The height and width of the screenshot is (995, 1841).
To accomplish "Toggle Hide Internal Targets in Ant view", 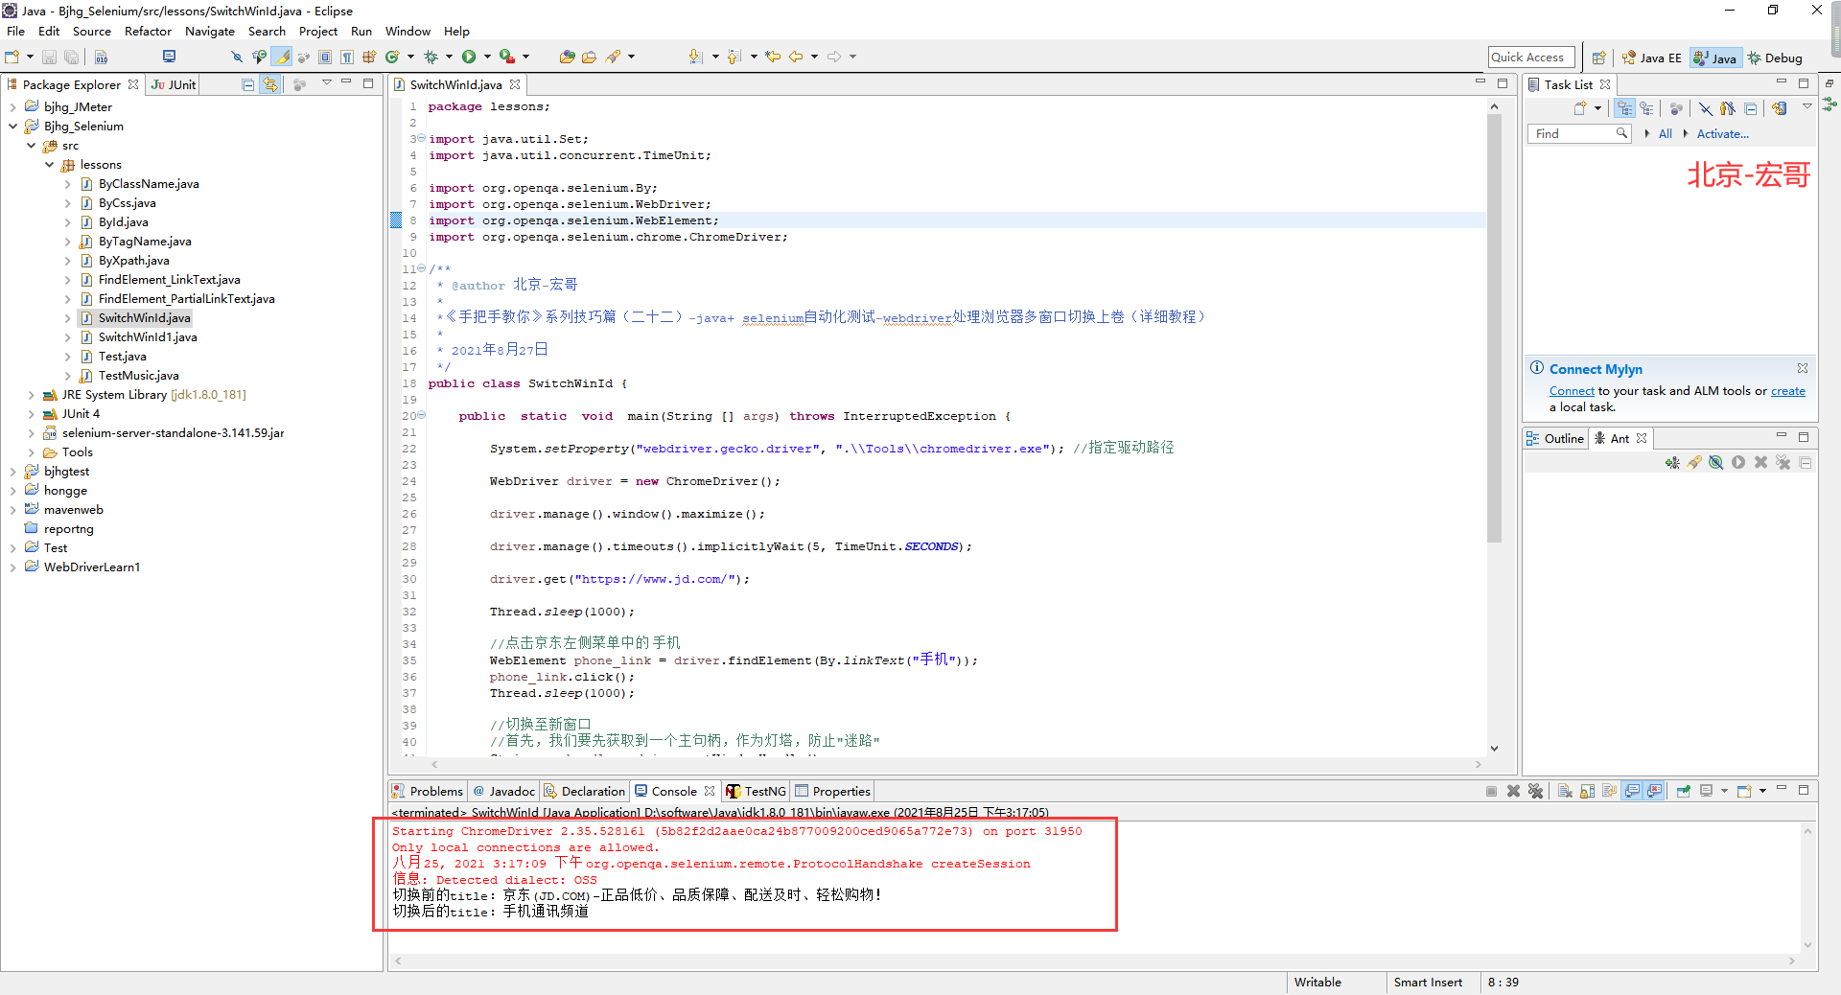I will [1716, 463].
